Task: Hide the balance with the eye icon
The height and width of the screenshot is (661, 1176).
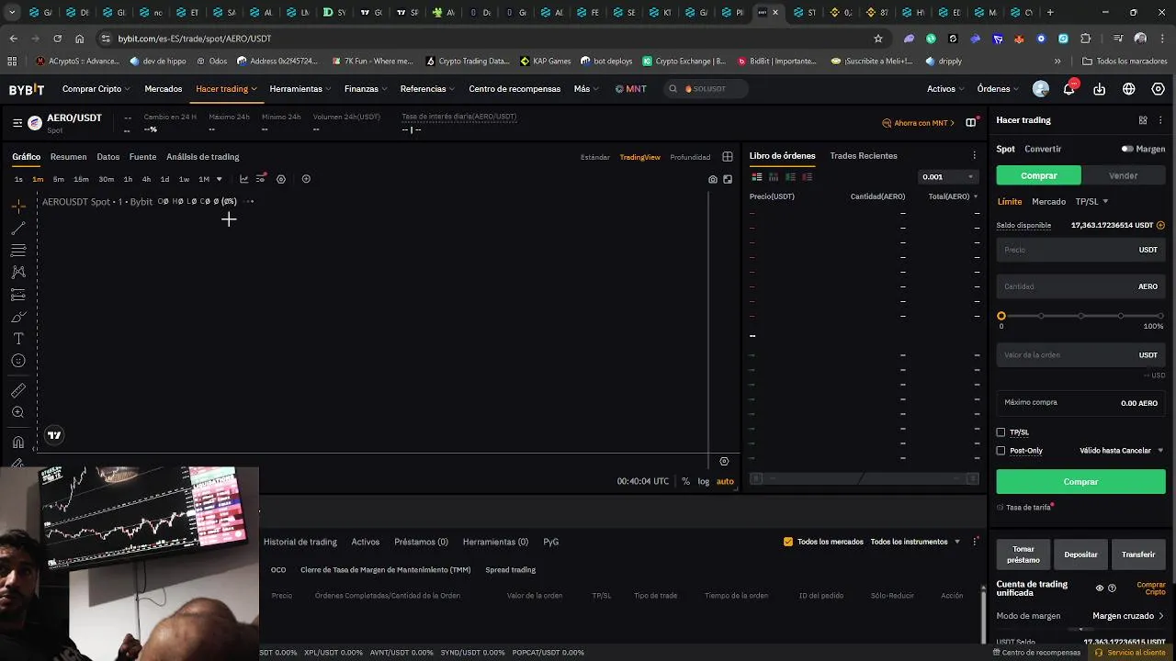Action: click(1100, 588)
